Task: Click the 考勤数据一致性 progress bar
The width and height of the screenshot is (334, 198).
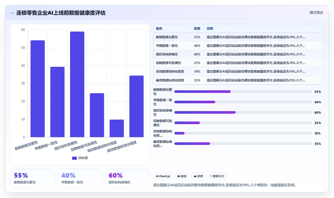Action: click(x=243, y=102)
